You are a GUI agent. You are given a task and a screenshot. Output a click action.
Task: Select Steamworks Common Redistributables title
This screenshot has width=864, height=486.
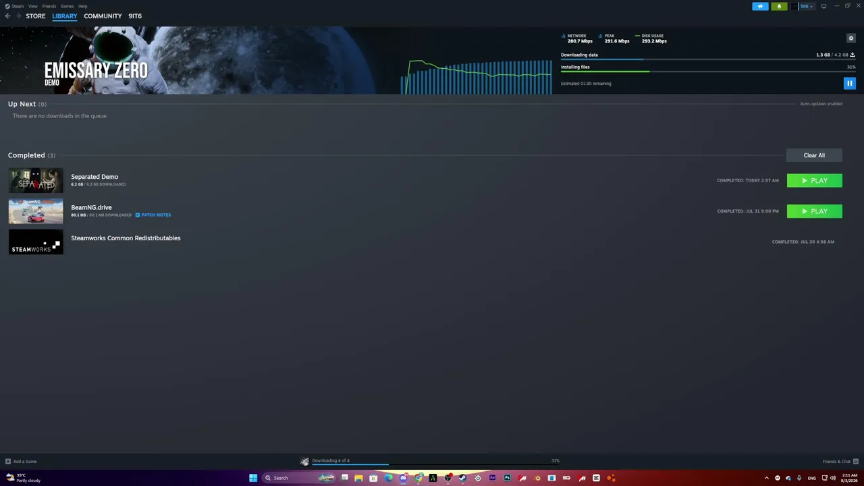click(126, 238)
